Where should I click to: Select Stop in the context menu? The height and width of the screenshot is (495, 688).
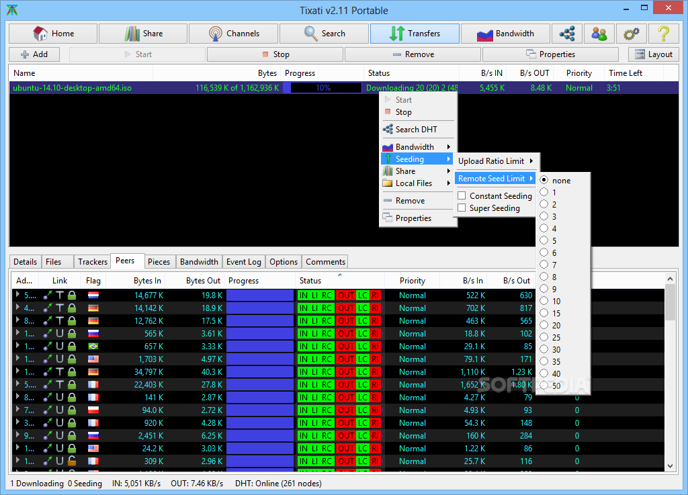(417, 112)
